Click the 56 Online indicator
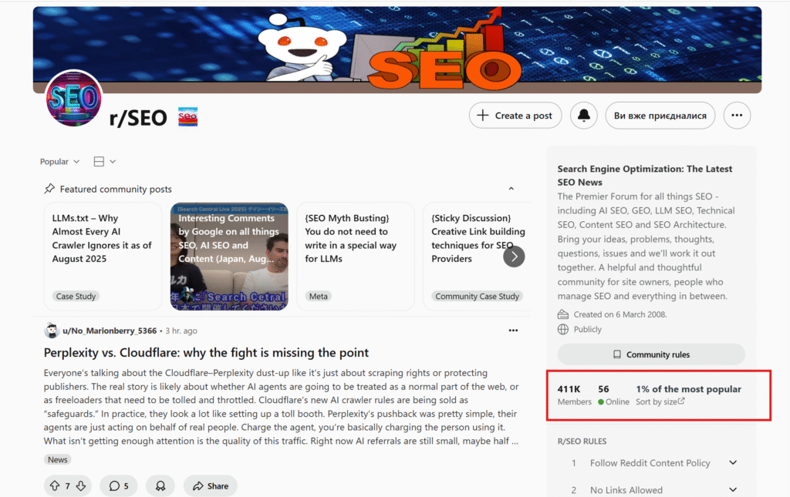Viewport: 790px width, 497px height. (x=613, y=395)
